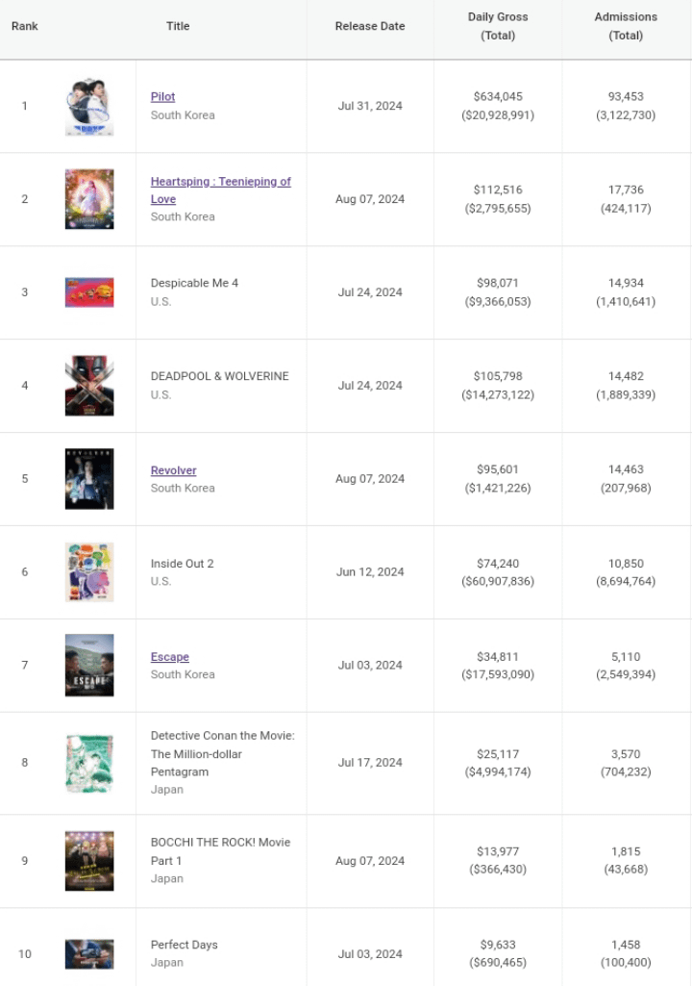The height and width of the screenshot is (986, 692).
Task: Select the Despicable Me 4 poster image
Action: pyautogui.click(x=89, y=292)
